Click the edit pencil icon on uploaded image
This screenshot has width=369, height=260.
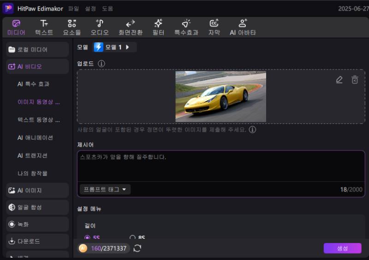pos(339,80)
